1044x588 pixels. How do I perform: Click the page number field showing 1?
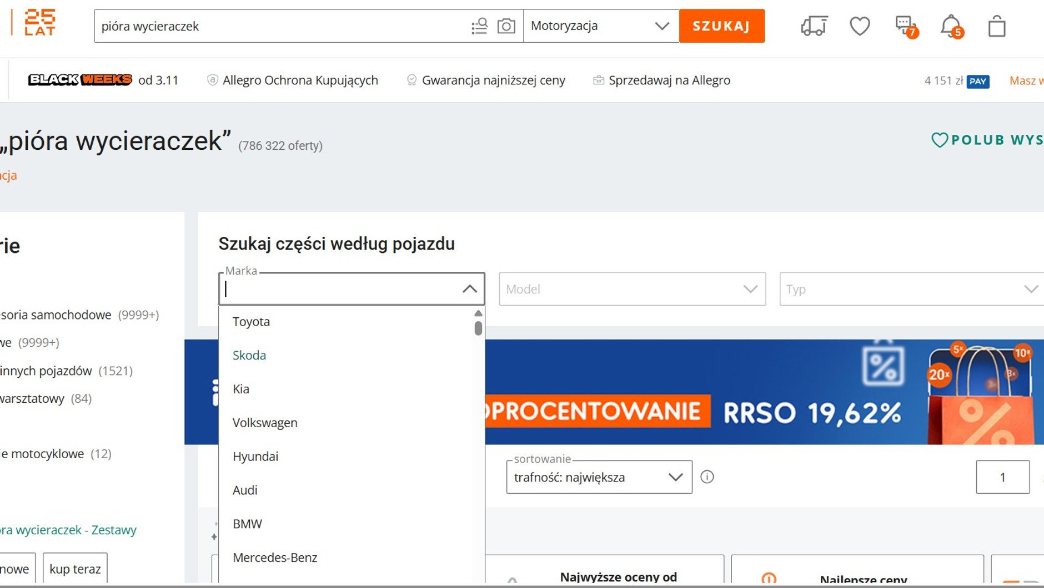point(1003,477)
